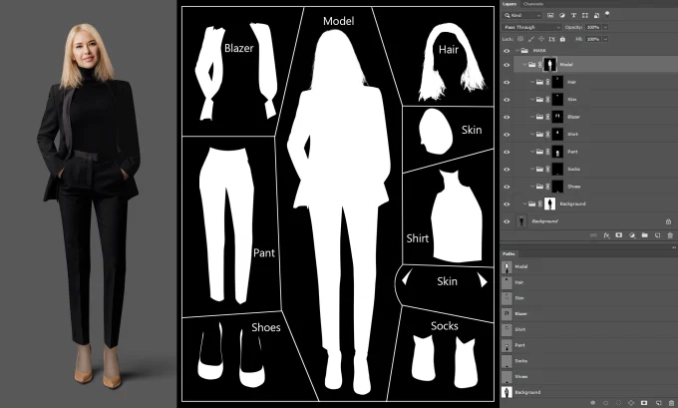The height and width of the screenshot is (408, 678).
Task: Load path as selection icon in Paths
Action: tap(618, 402)
